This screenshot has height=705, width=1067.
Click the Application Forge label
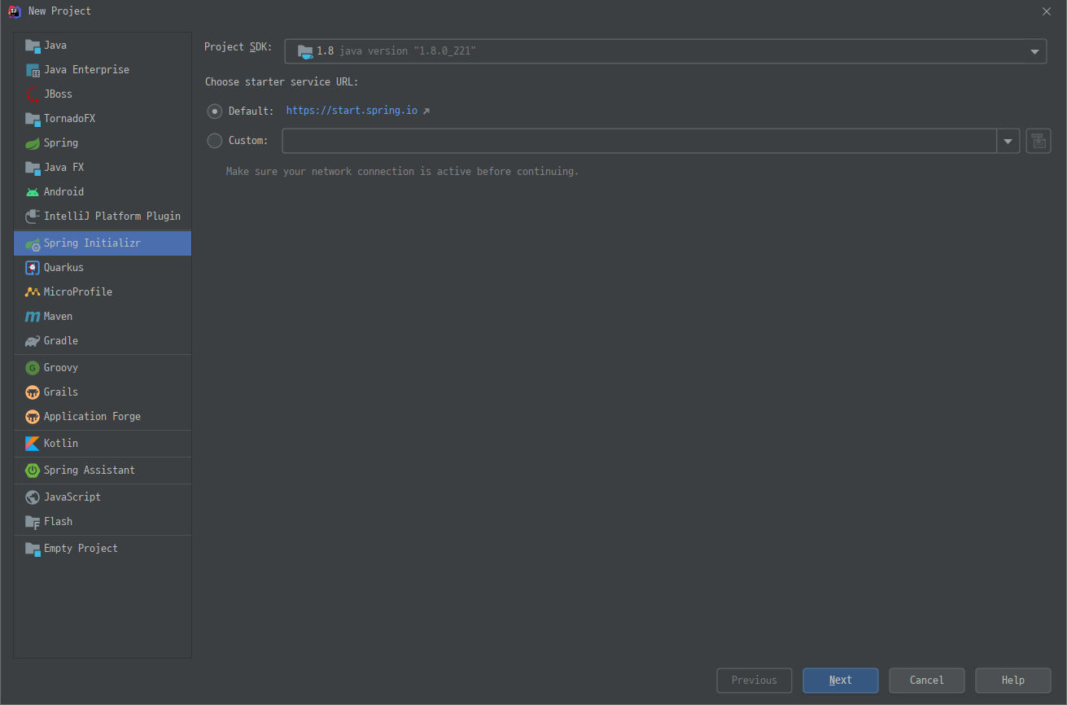click(92, 417)
